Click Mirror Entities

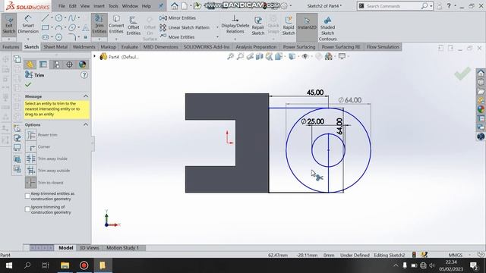click(178, 18)
